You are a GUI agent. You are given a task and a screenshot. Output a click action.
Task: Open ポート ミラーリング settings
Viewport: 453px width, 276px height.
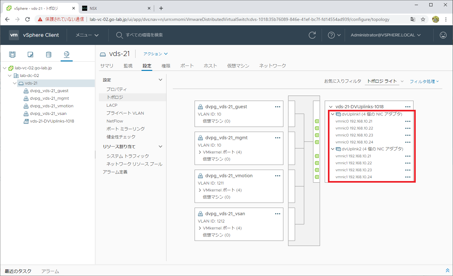(125, 129)
